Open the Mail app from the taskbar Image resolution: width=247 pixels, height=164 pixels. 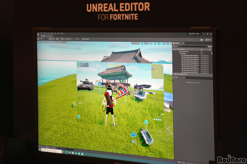[76, 153]
